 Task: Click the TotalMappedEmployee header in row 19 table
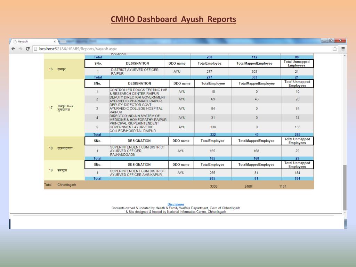(256, 164)
